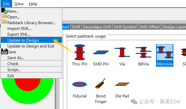This screenshot has width=186, height=109.
Task: Pick the Fiducial padstack usage icon
Action: point(80,84)
